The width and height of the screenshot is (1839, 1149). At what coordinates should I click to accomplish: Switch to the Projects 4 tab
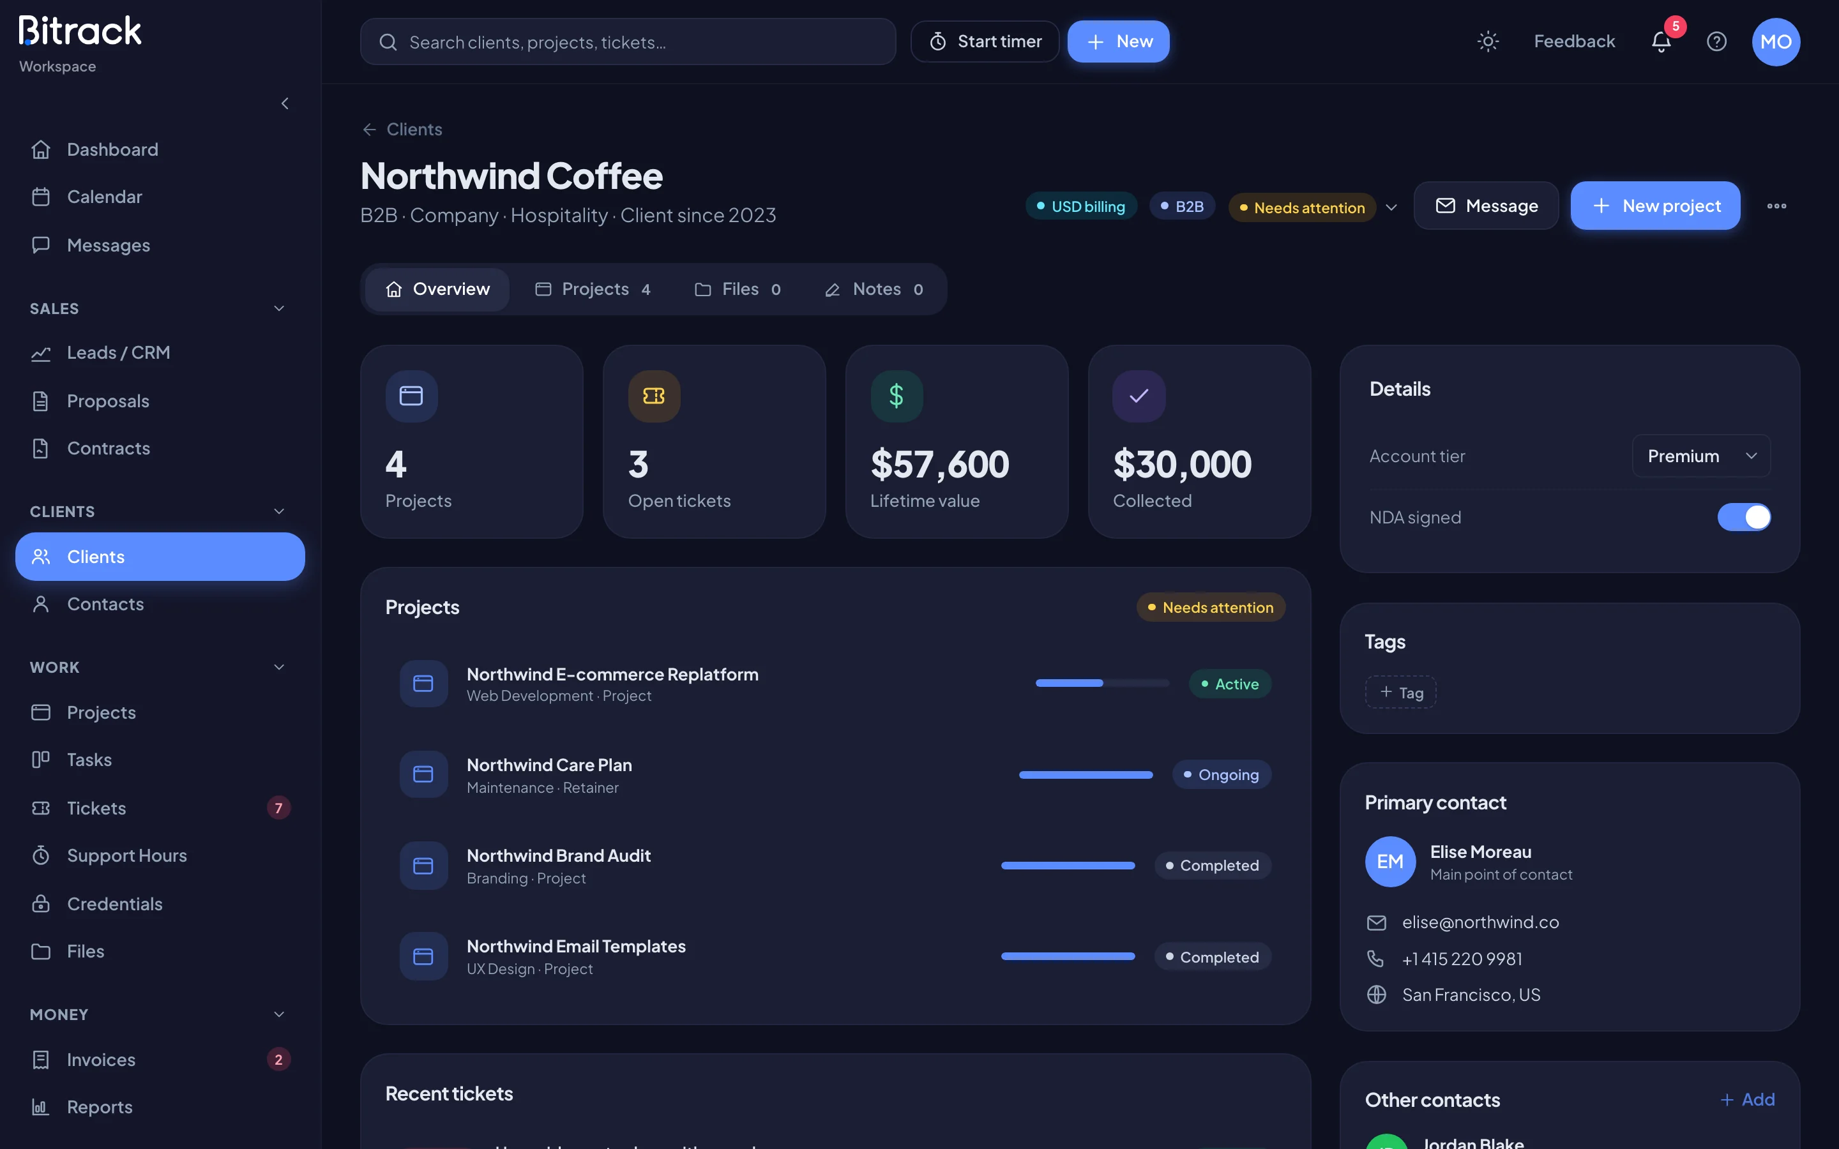[593, 290]
